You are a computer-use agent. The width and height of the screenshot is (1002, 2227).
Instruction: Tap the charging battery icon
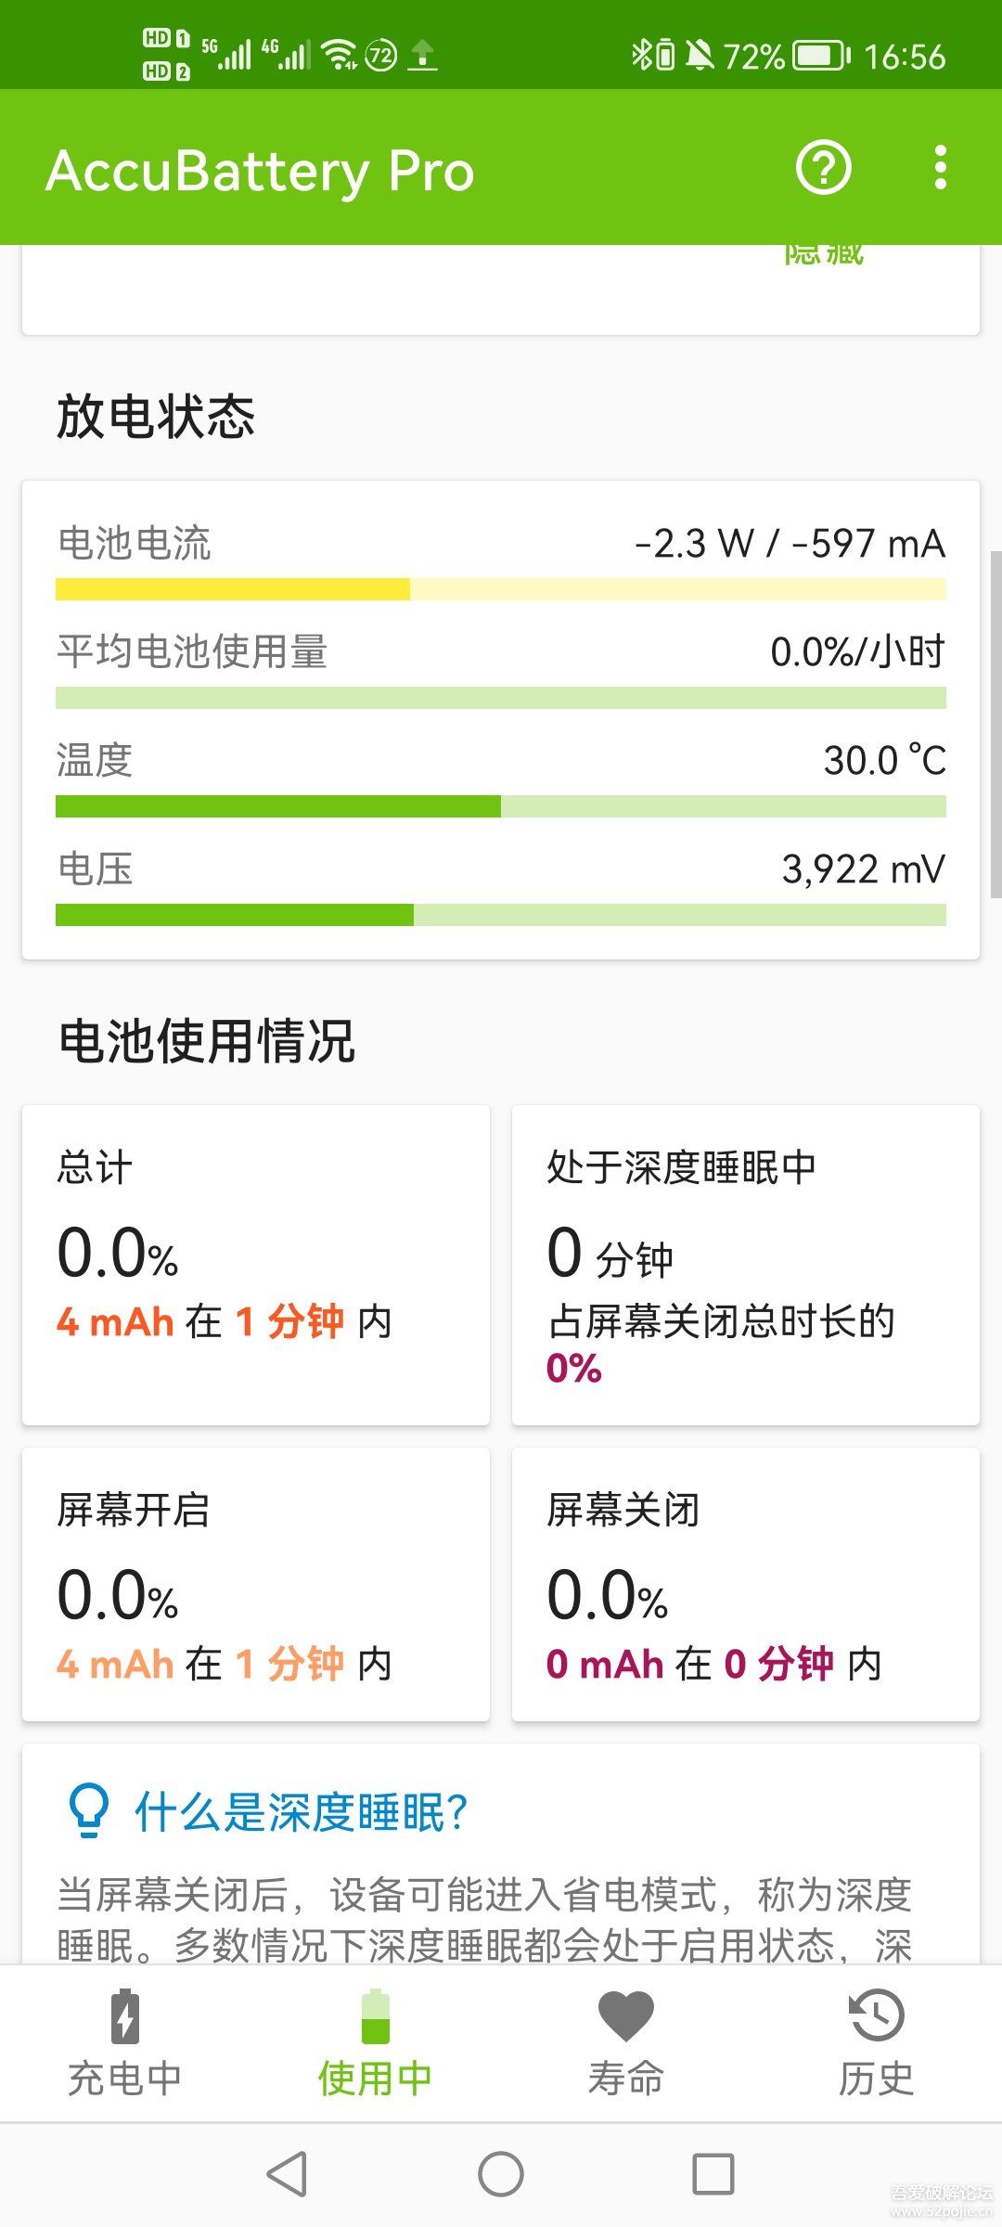(x=125, y=2015)
